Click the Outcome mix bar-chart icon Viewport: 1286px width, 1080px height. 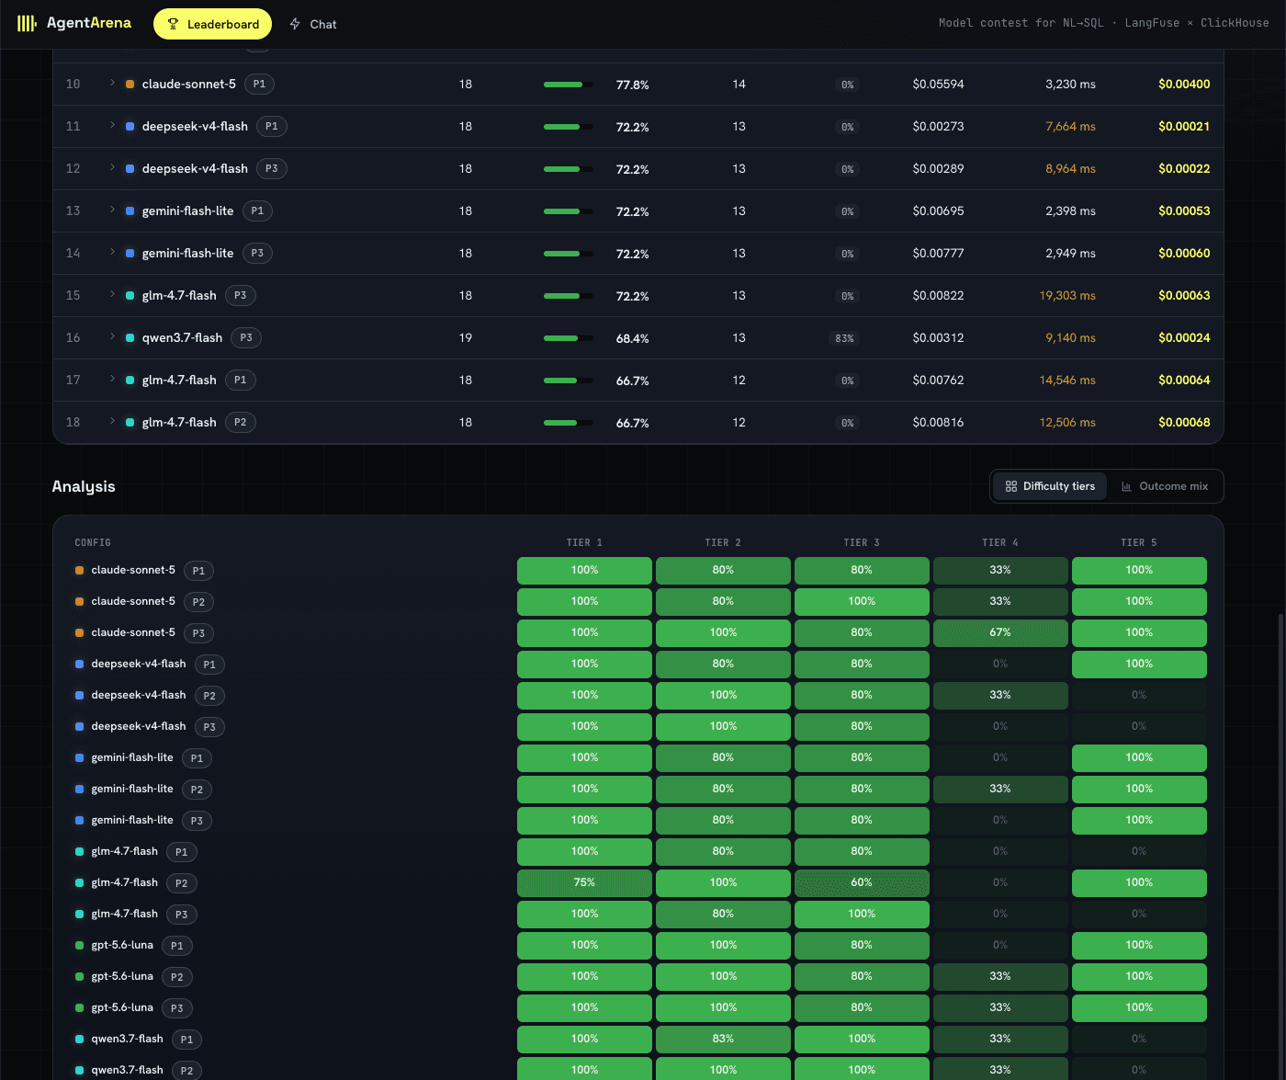[x=1126, y=486]
